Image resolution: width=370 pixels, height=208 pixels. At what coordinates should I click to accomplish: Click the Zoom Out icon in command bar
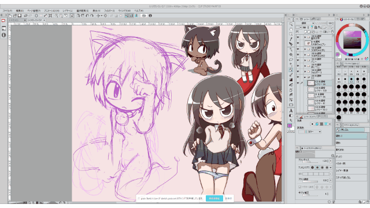(61, 16)
